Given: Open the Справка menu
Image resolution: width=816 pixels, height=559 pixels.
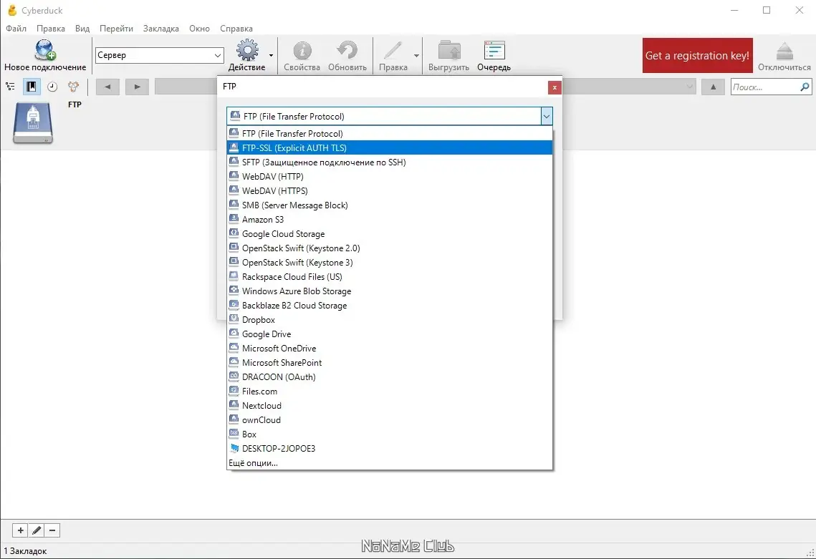Looking at the screenshot, I should tap(236, 29).
